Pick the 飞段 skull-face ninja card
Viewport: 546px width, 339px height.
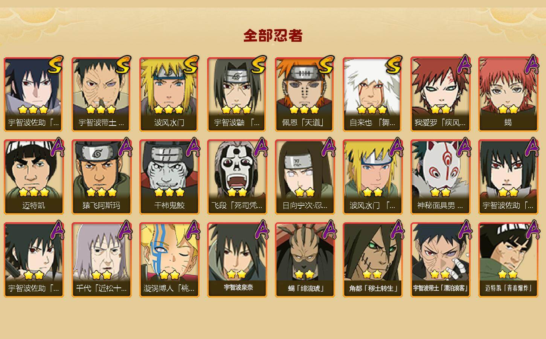[237, 177]
